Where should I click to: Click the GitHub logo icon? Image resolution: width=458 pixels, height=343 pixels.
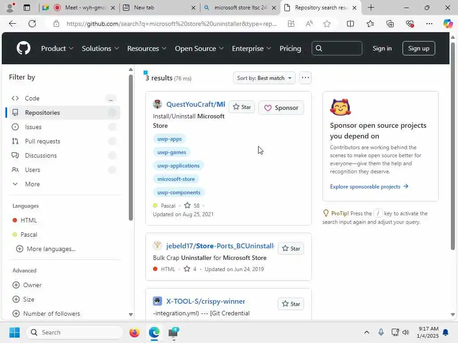click(x=23, y=48)
